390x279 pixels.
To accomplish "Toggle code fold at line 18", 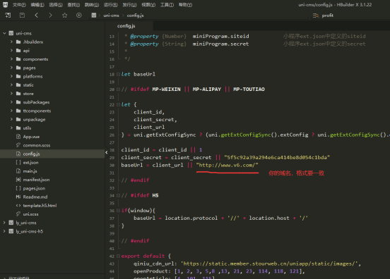I will 119,74.
